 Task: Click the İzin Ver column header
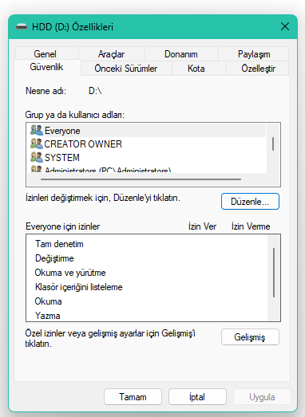[202, 226]
